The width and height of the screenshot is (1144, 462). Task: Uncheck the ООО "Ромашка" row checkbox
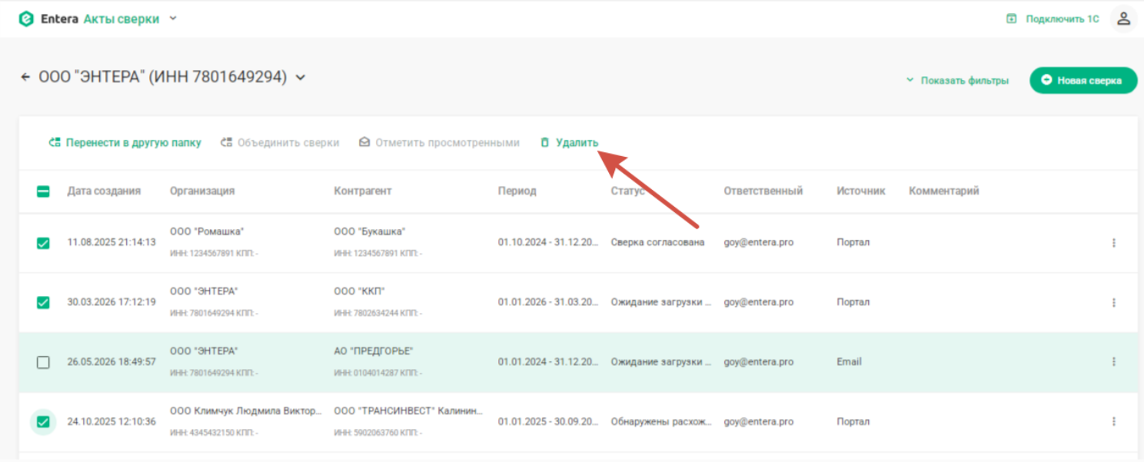pos(43,243)
